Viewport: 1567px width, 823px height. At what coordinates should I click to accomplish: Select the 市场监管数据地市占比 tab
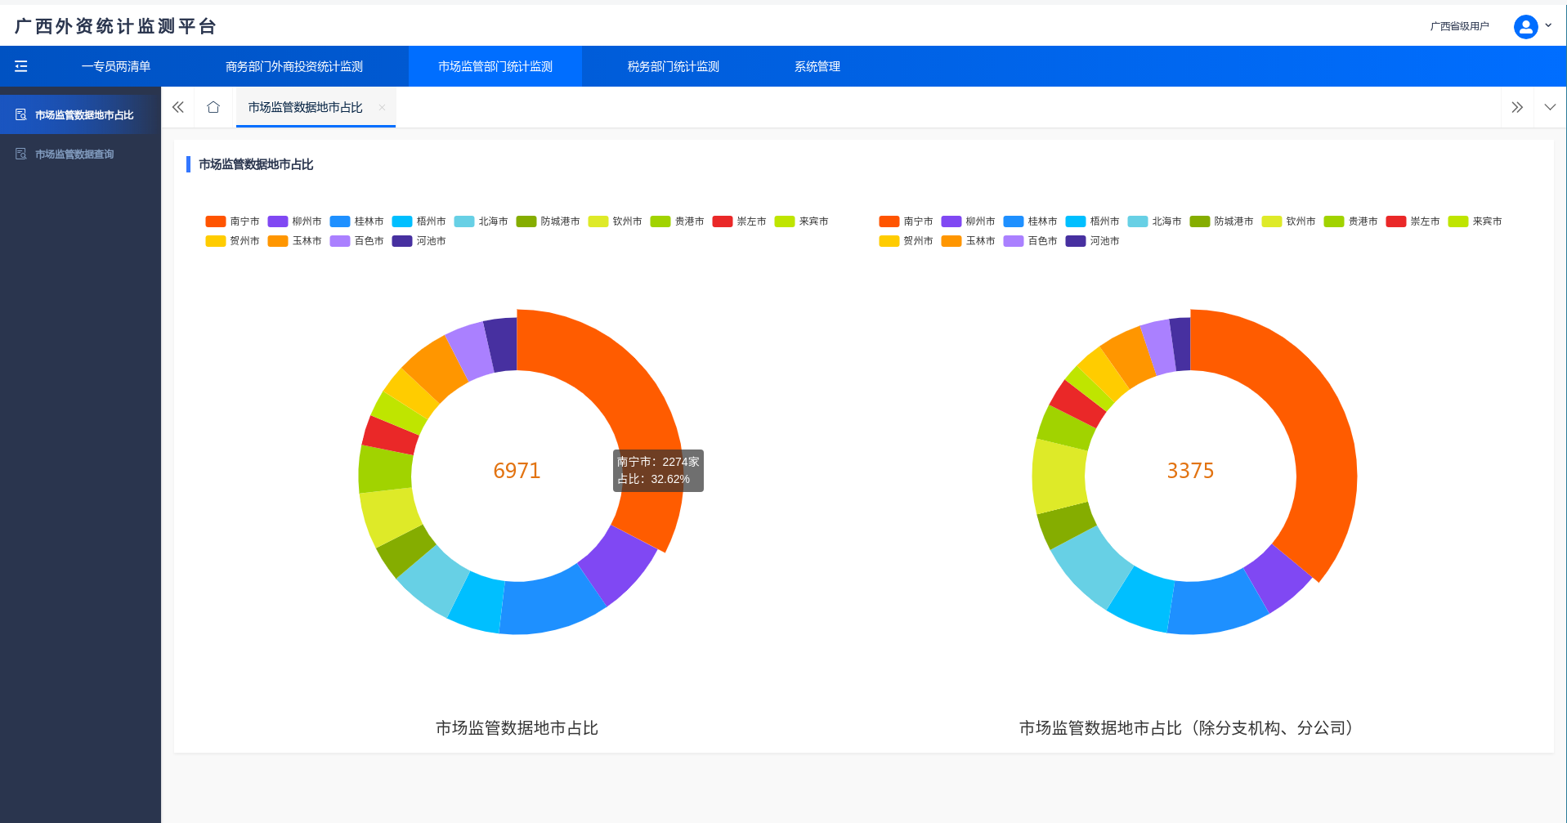click(x=306, y=107)
